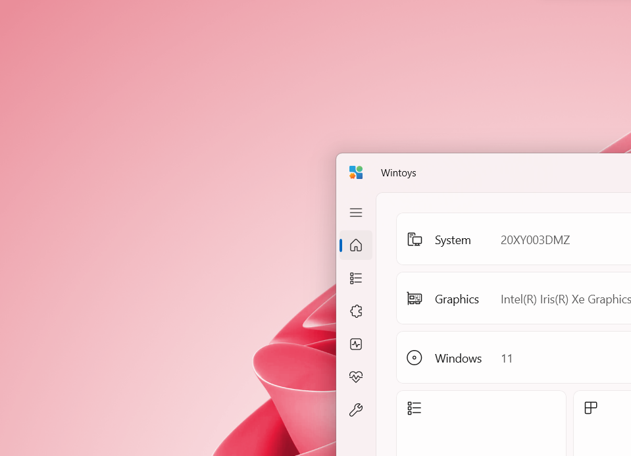Viewport: 631px width, 456px height.
Task: Click the Intel Iris Xe Graphics value
Action: point(565,299)
